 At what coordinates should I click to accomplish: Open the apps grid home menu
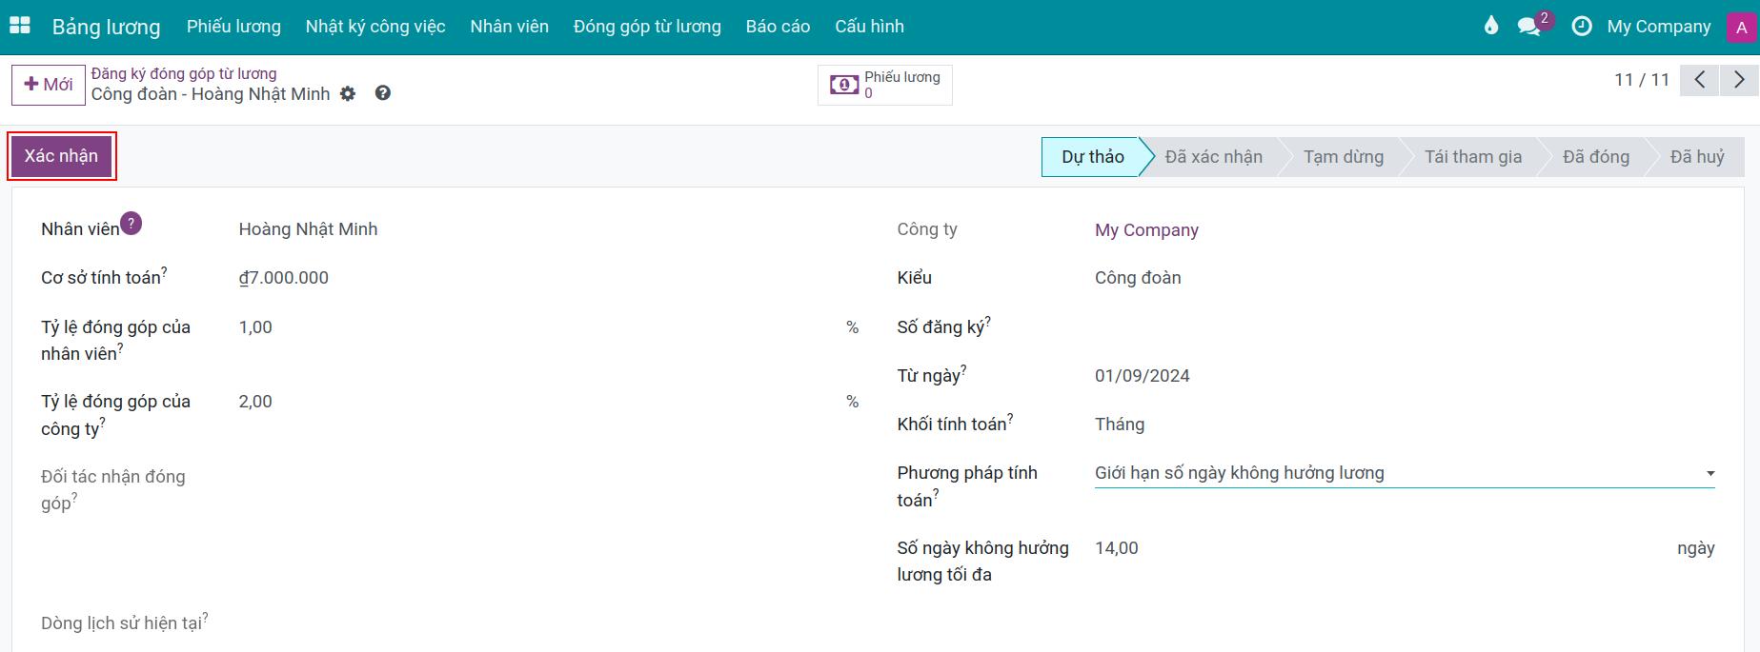[x=19, y=26]
